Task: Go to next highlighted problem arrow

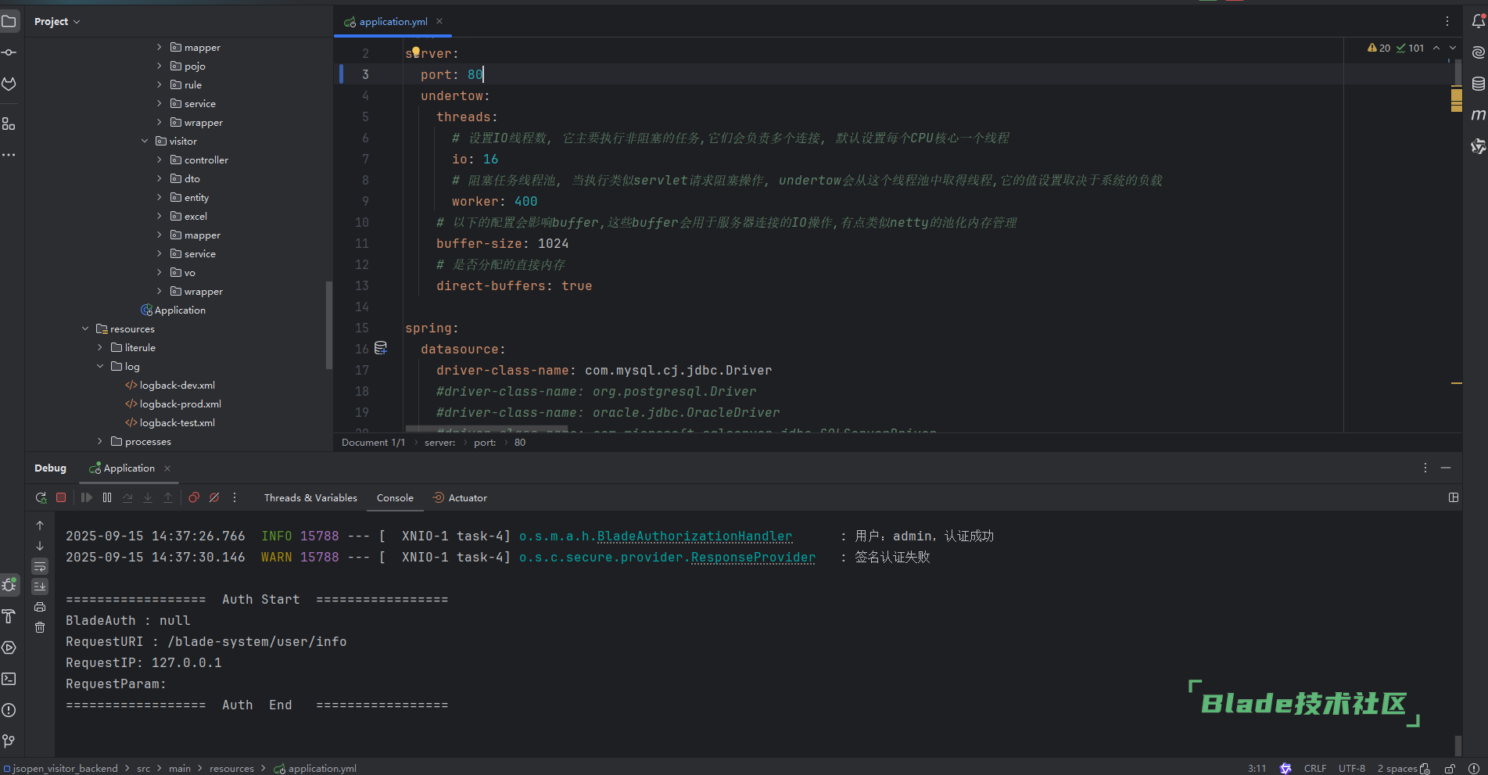Action: coord(1453,48)
